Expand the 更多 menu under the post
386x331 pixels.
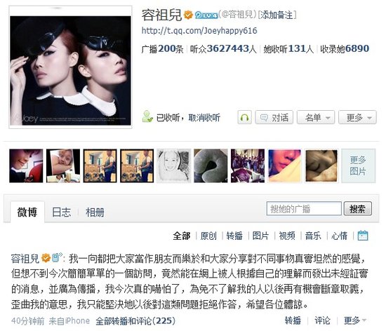(x=355, y=320)
